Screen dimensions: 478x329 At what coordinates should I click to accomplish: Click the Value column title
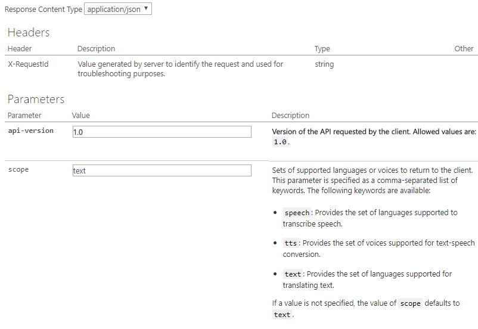coord(80,115)
